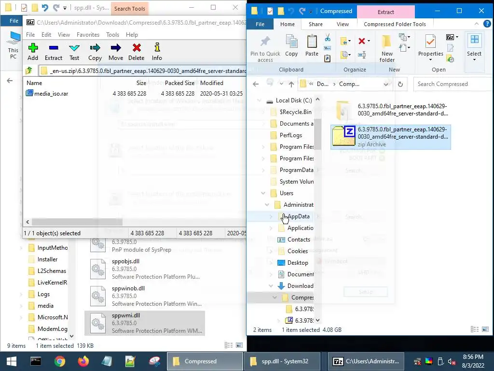Sort 7-Zip list by Packed Size column
The height and width of the screenshot is (371, 494).
(x=179, y=83)
